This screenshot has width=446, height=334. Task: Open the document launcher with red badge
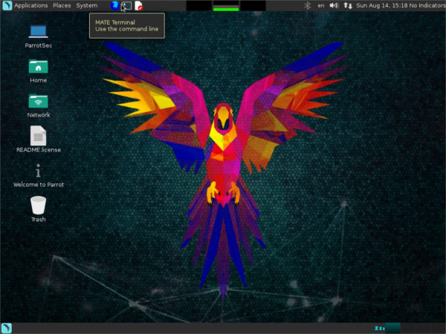138,5
